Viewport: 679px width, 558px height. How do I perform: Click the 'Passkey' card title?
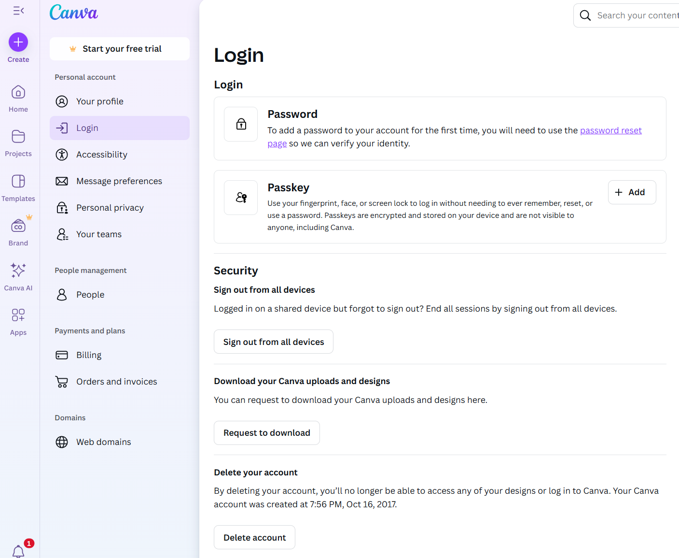point(289,187)
